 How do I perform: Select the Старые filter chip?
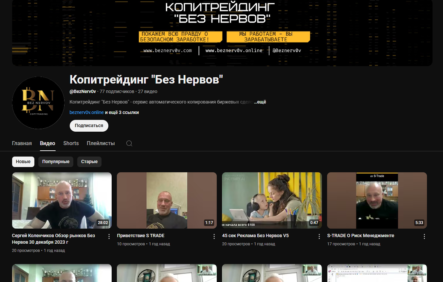(89, 161)
